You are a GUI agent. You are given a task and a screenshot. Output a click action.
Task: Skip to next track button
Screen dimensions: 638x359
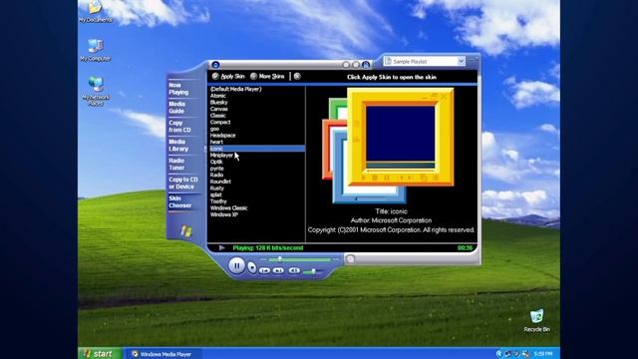(278, 270)
